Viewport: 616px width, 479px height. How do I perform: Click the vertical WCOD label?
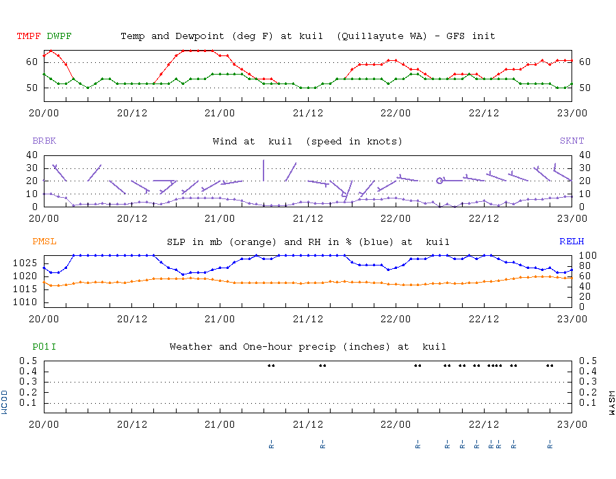point(4,402)
